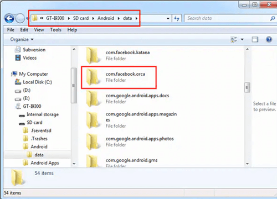Select the .fseventsd folder in tree
277x199 pixels.
(41, 130)
